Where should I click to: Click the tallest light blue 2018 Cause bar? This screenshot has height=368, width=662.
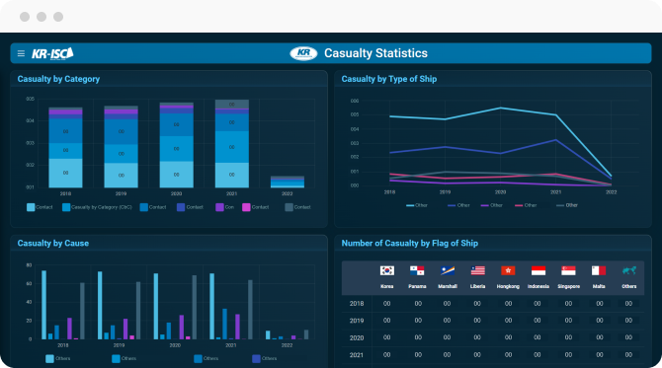tap(43, 305)
